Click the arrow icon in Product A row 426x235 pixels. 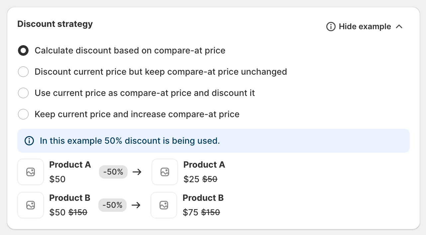click(x=137, y=172)
